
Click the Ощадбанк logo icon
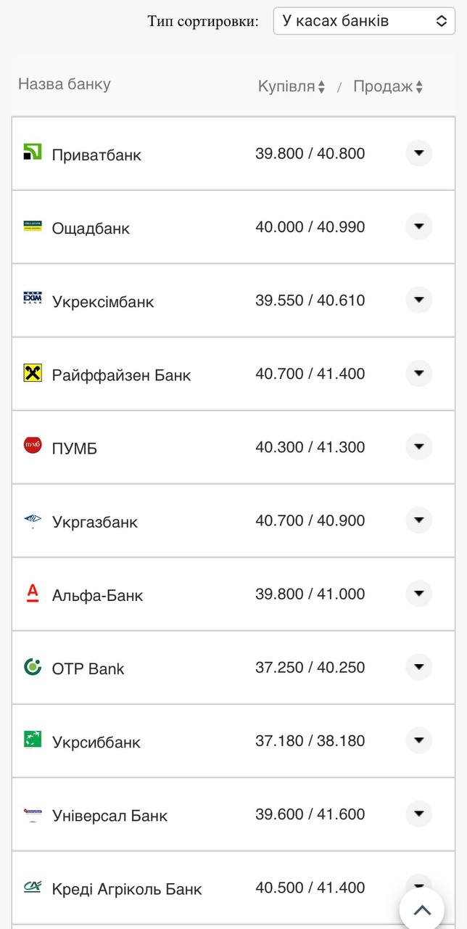(32, 226)
